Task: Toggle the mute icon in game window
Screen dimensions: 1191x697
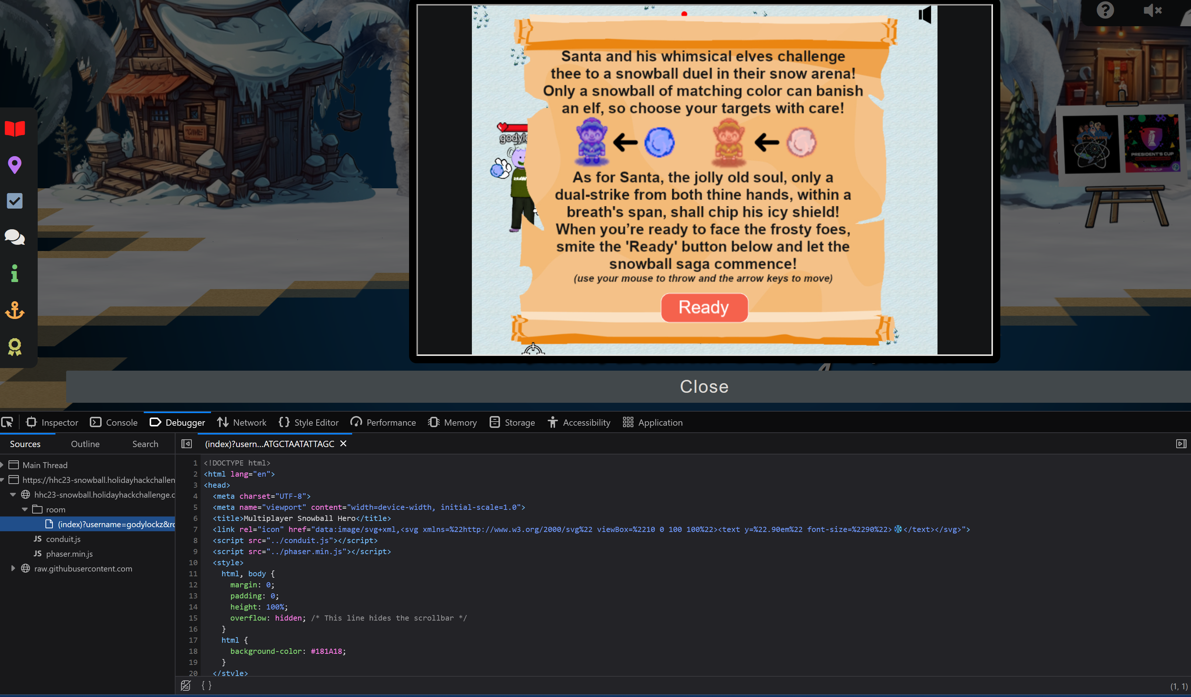Action: pos(925,14)
